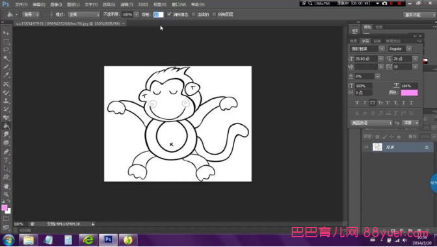437x247 pixels.
Task: Click the opacity 100% input field
Action: [x=127, y=14]
